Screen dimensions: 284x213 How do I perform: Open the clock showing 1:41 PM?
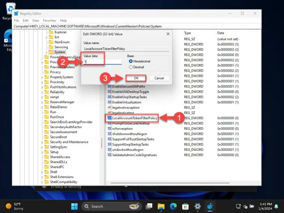[x=265, y=206]
